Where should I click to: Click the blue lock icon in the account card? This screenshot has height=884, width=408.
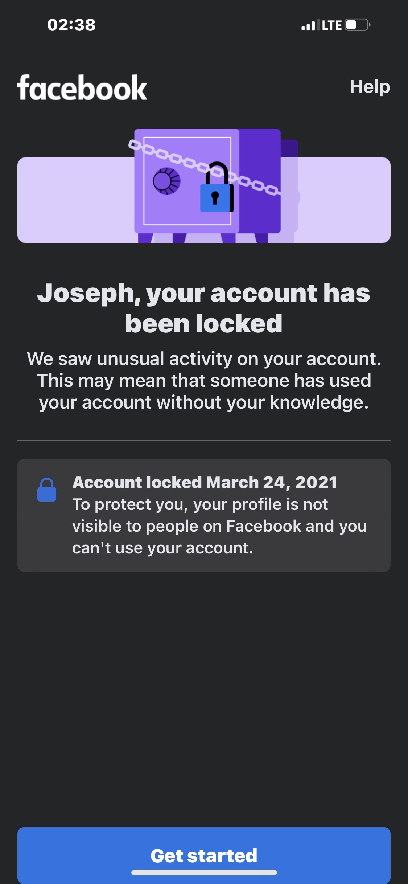(47, 490)
